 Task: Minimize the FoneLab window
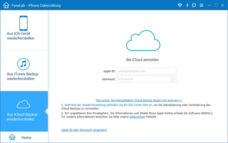(209, 5)
